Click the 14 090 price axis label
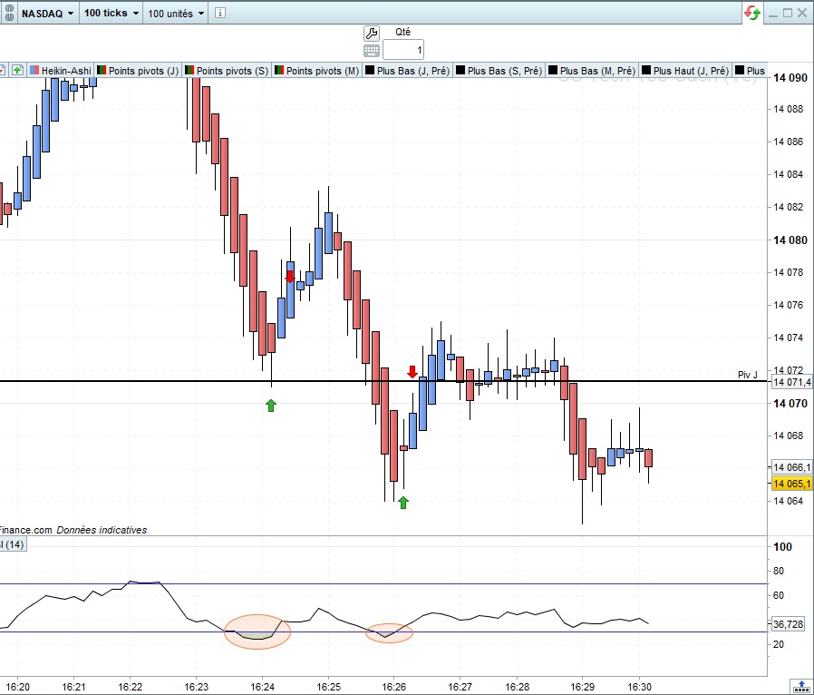The width and height of the screenshot is (814, 695). [x=790, y=78]
